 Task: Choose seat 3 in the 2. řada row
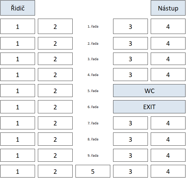point(130,43)
